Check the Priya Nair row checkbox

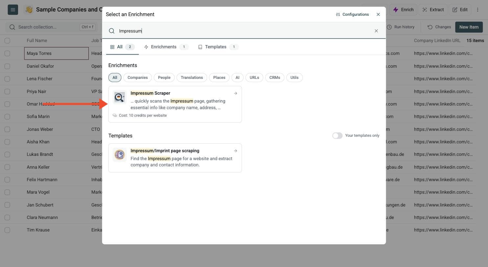7,91
